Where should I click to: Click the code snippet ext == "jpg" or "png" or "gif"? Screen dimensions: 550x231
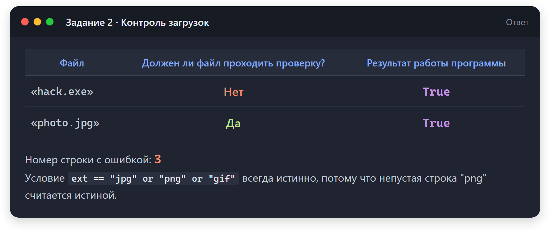(153, 179)
